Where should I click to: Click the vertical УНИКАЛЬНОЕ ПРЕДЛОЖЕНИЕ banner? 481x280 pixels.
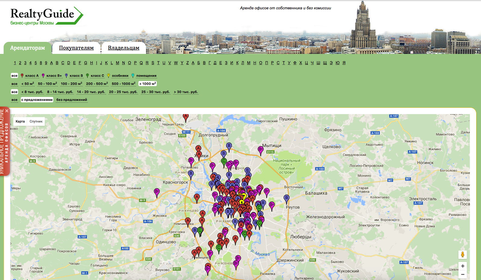(5, 142)
